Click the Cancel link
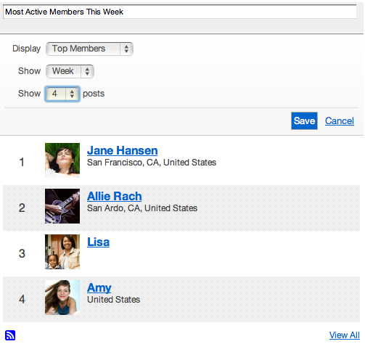Image resolution: width=365 pixels, height=344 pixels. coord(340,120)
